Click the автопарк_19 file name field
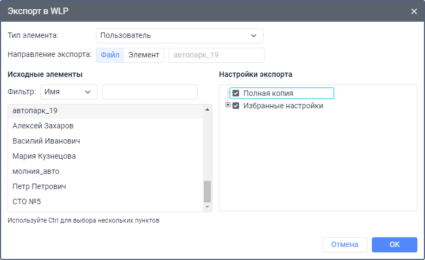Image resolution: width=425 pixels, height=260 pixels. pyautogui.click(x=216, y=55)
